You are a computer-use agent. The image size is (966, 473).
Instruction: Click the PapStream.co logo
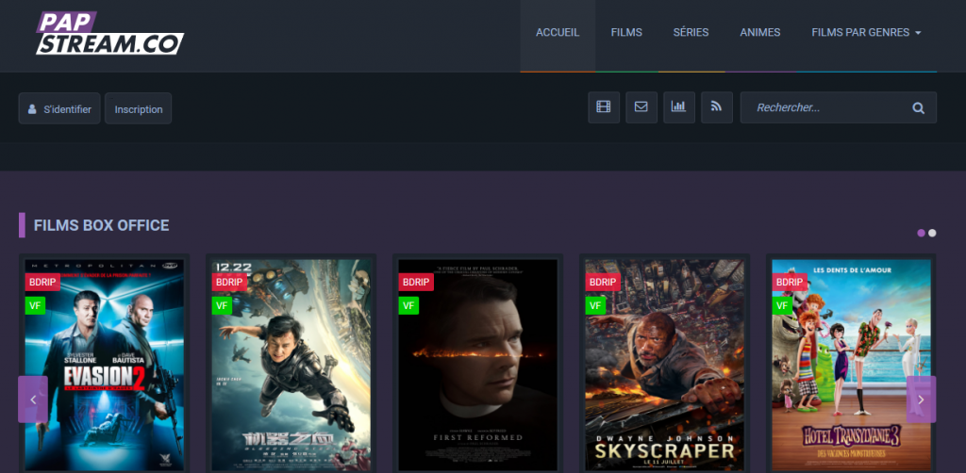click(109, 33)
